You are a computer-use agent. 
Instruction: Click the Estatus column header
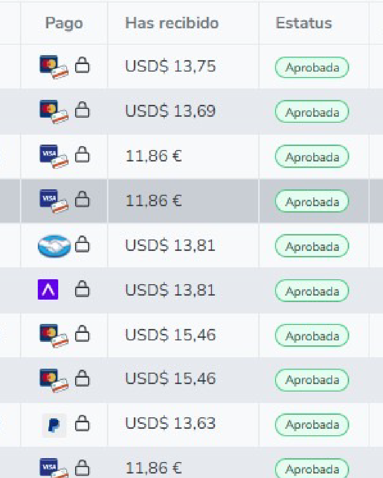tap(303, 23)
